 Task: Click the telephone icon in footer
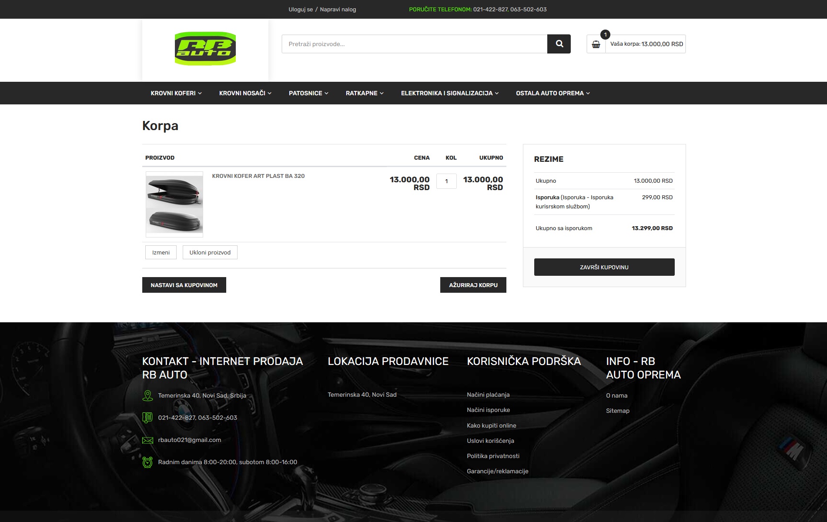pyautogui.click(x=147, y=418)
